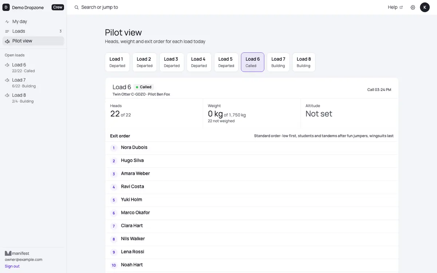Select the Load 6 Called tab
The height and width of the screenshot is (273, 437).
(x=253, y=62)
